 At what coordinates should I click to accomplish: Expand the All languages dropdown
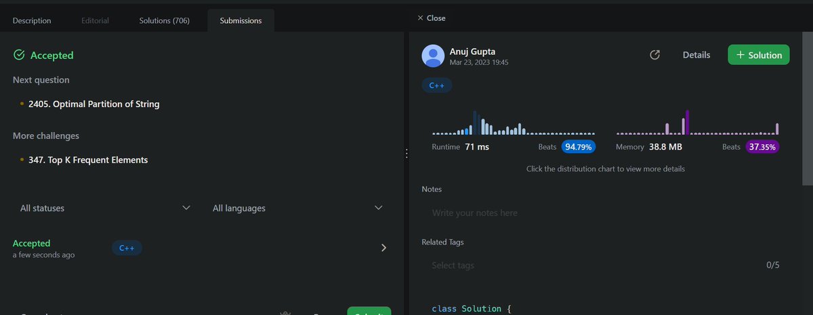click(297, 208)
